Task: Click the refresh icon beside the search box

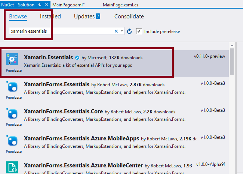Action: point(130,31)
